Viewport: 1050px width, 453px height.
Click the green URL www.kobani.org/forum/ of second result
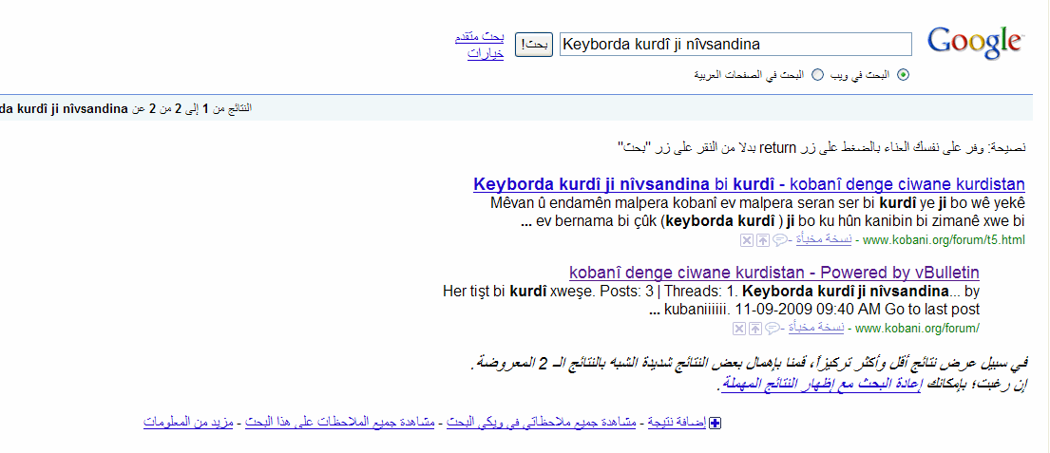pyautogui.click(x=917, y=329)
